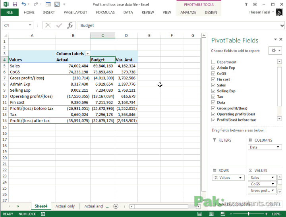This screenshot has height=217, width=286.
Task: Open the Data field dropdown in COLUMNS
Action: 278,147
